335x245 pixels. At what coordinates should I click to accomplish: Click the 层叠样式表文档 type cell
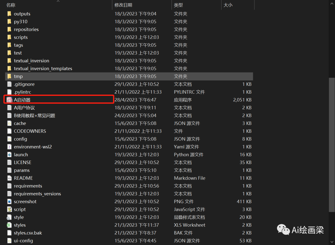190,217
